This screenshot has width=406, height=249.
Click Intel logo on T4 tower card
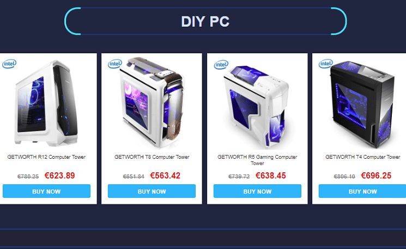click(326, 64)
